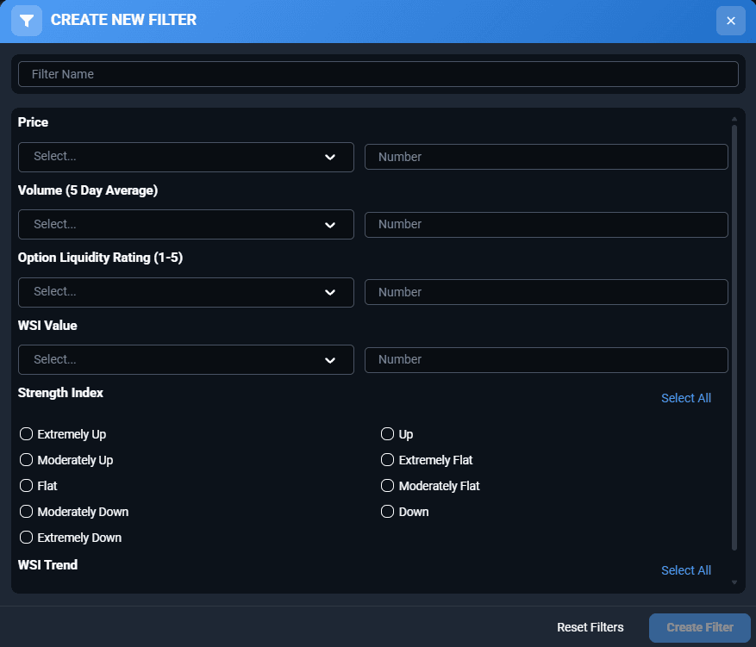Open the WSI Value condition dropdown
756x647 pixels.
185,360
